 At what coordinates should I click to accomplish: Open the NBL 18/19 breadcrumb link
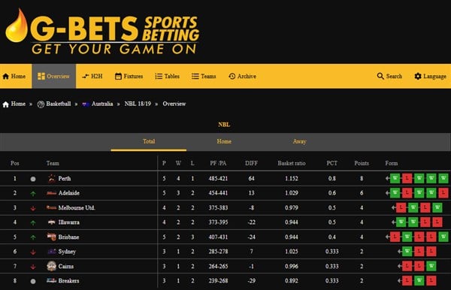point(138,104)
